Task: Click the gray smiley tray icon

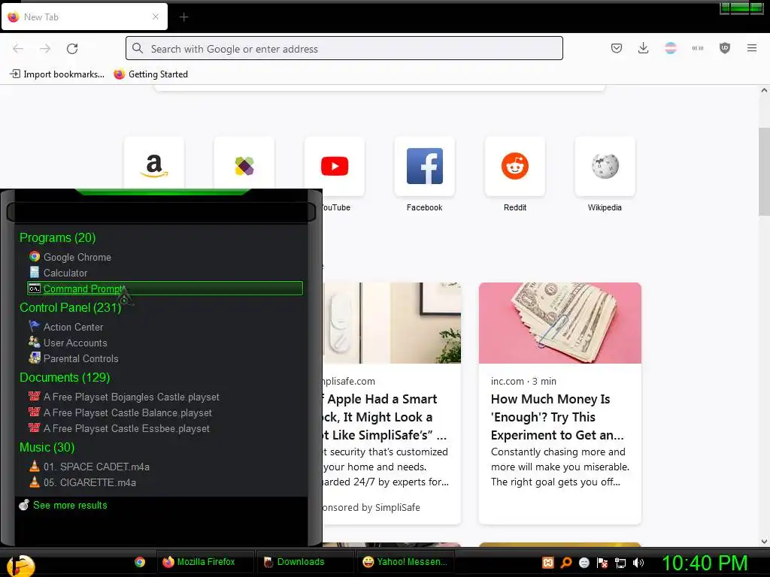Action: 584,562
